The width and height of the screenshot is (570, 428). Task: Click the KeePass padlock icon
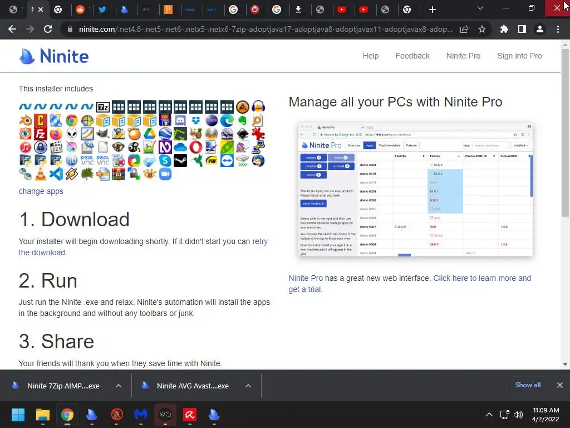point(41,147)
